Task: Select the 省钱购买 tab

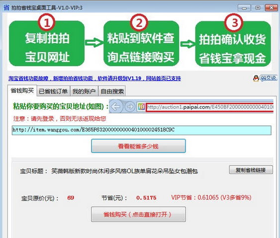Action: [x=22, y=90]
